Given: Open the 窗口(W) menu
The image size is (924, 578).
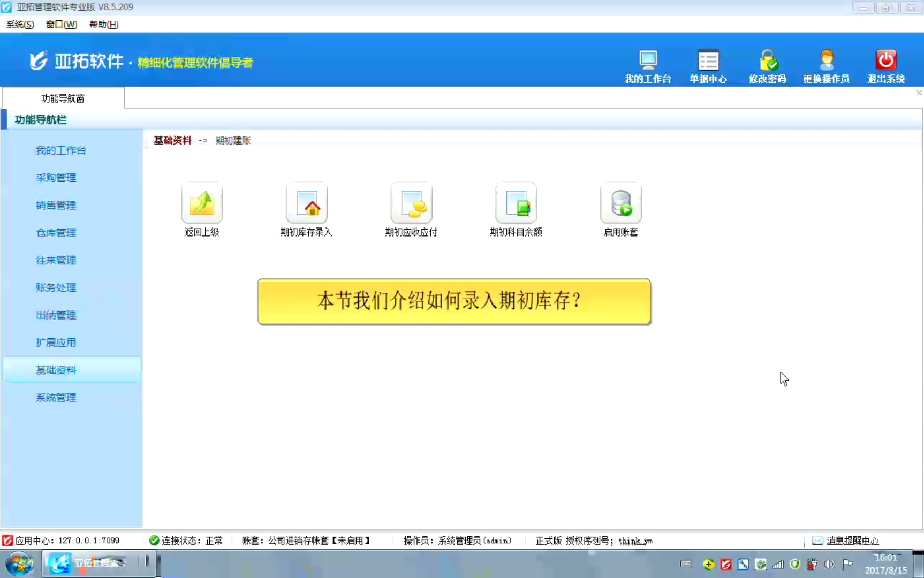Looking at the screenshot, I should pos(61,25).
